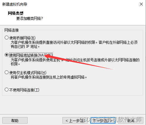Click the bridged network description mentioning IP 地址
Viewport: 146px width, 125px height.
pyautogui.click(x=74, y=44)
